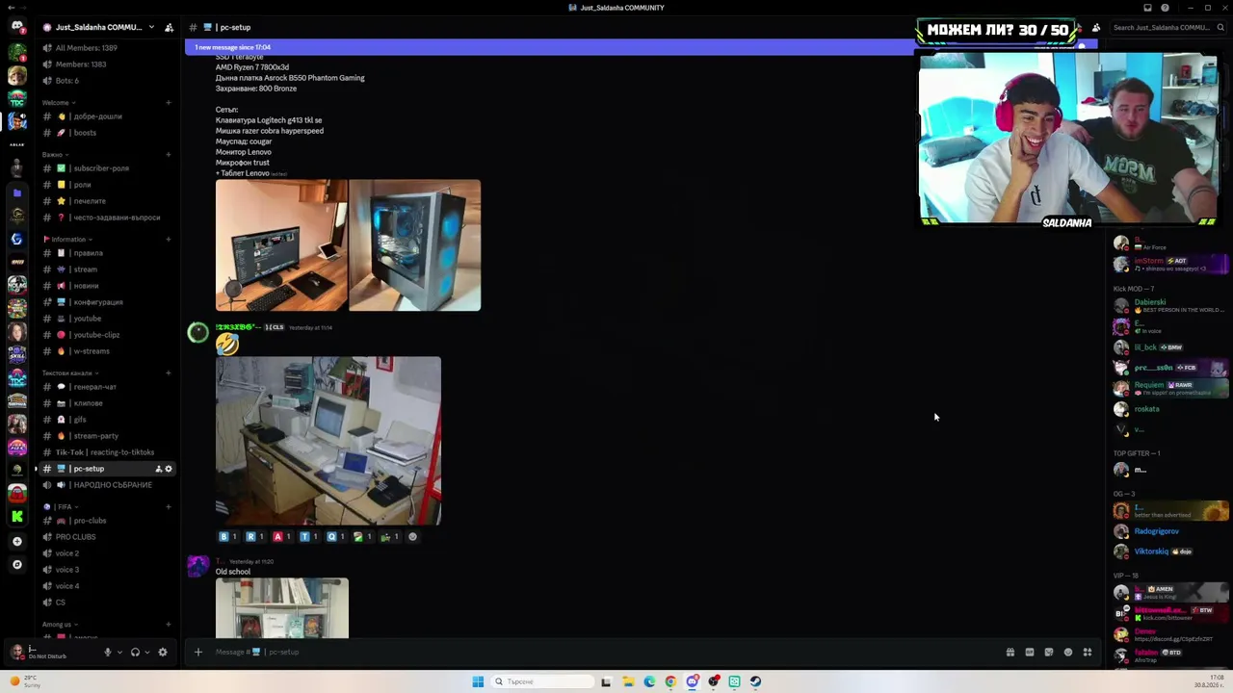Collapse the Важно category
This screenshot has width=1233, height=693.
click(55, 155)
